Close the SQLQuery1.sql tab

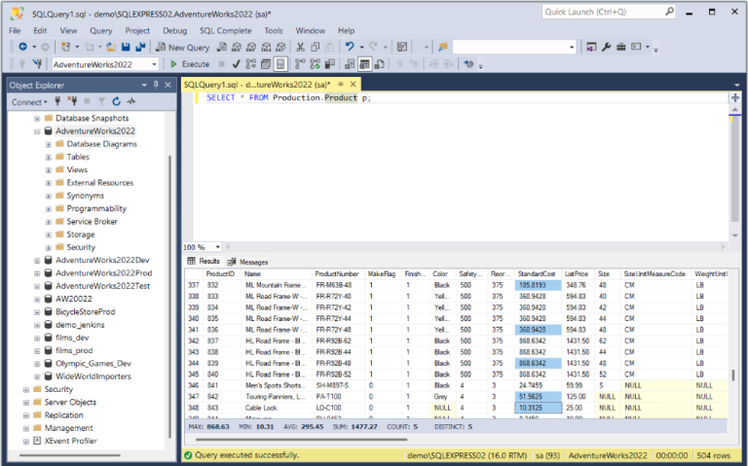353,85
